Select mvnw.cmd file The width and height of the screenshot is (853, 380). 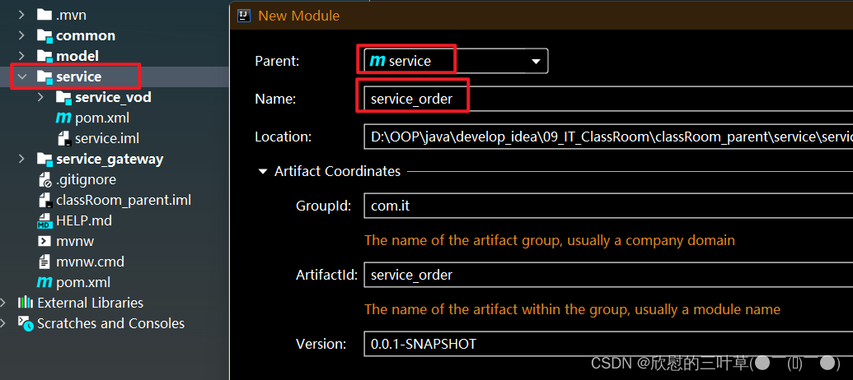point(91,262)
